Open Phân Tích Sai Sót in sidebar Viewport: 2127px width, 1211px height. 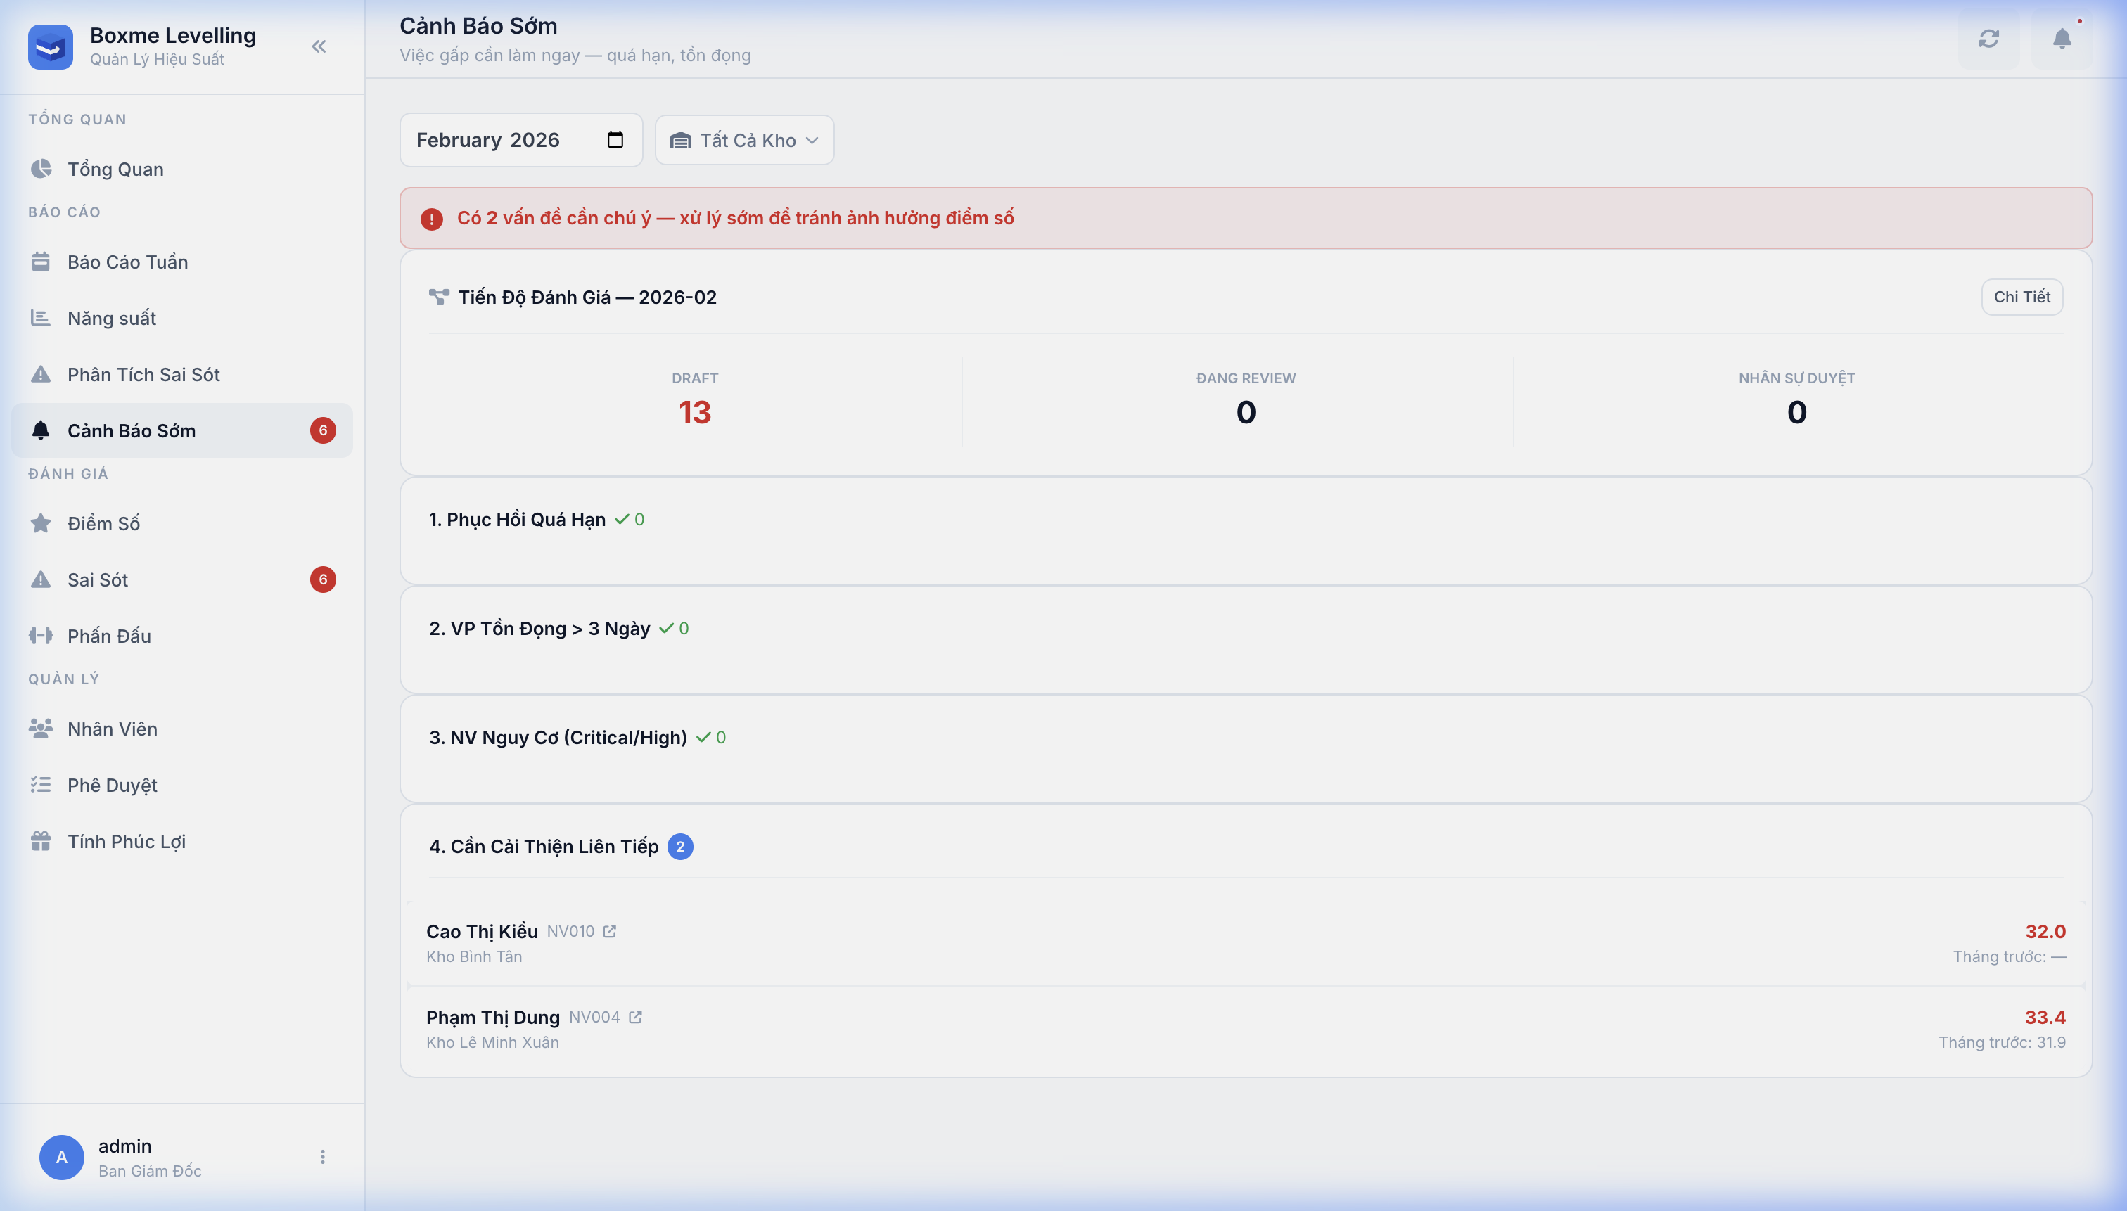[x=143, y=374]
